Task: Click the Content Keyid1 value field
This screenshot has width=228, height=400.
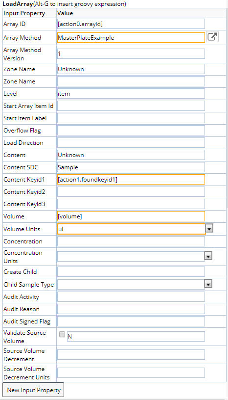Action: click(x=131, y=179)
